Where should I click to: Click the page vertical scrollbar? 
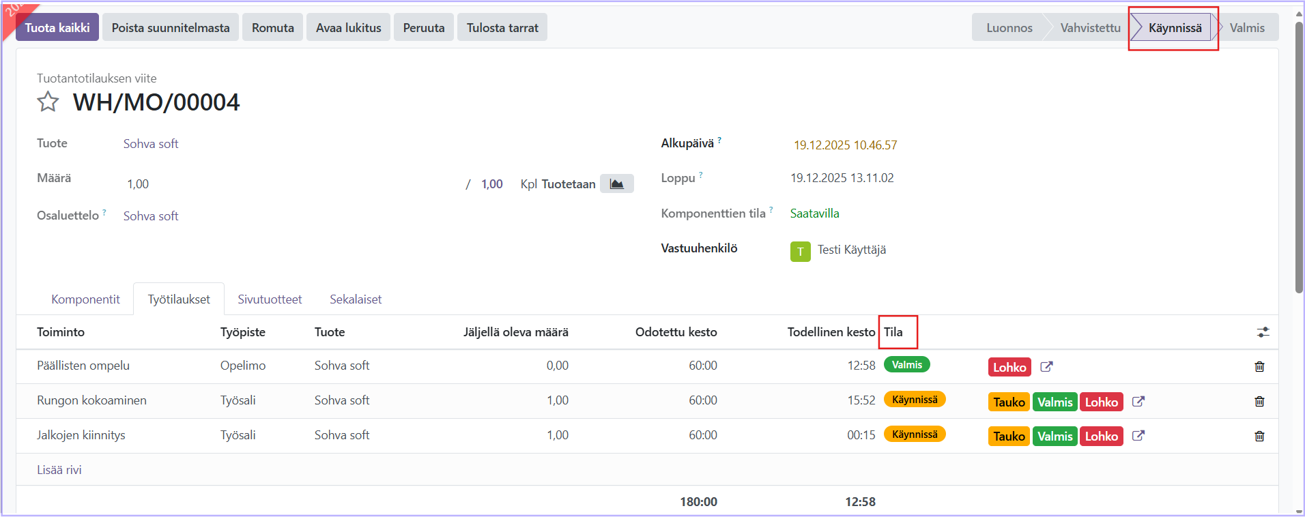pyautogui.click(x=1299, y=157)
